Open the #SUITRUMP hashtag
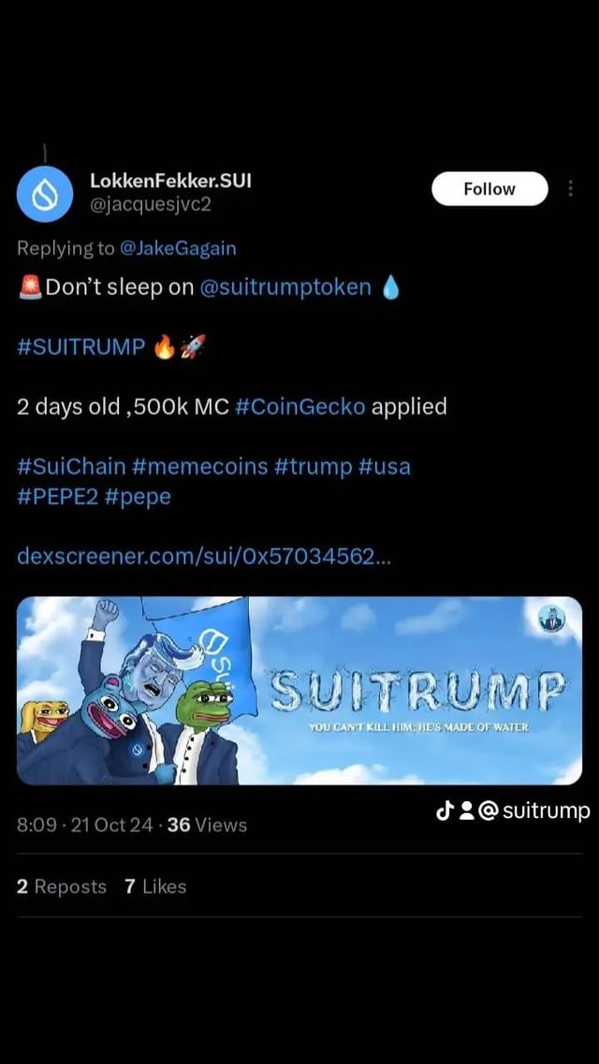599x1064 pixels. pos(81,347)
